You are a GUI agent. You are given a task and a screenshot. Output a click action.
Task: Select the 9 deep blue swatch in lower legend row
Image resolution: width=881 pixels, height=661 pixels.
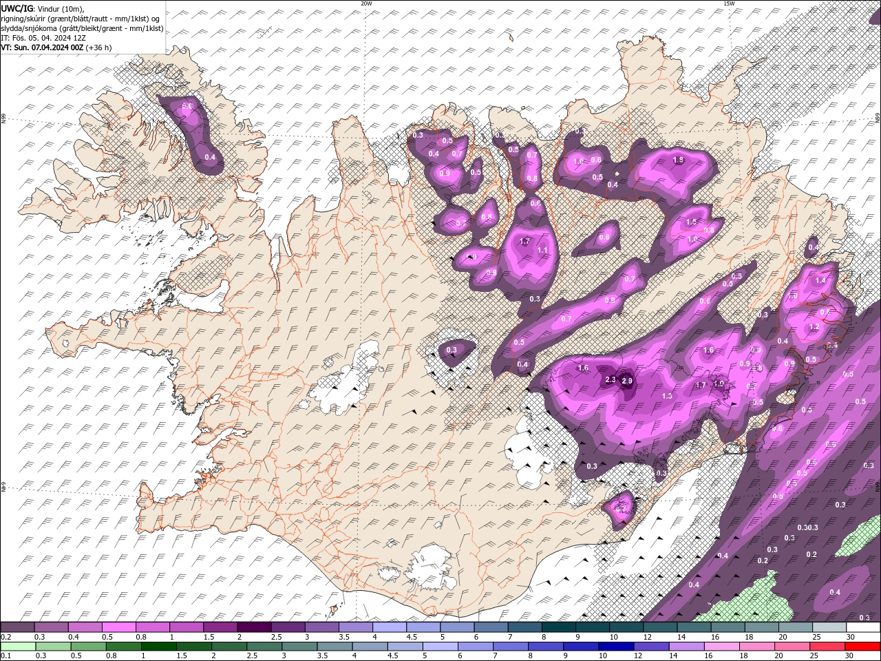[x=581, y=647]
